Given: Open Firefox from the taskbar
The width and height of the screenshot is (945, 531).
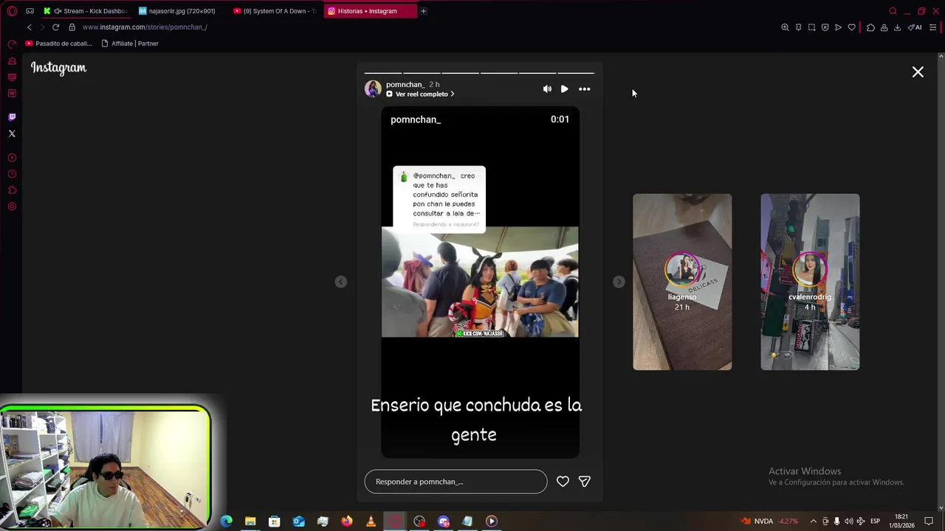Looking at the screenshot, I should click(x=346, y=521).
